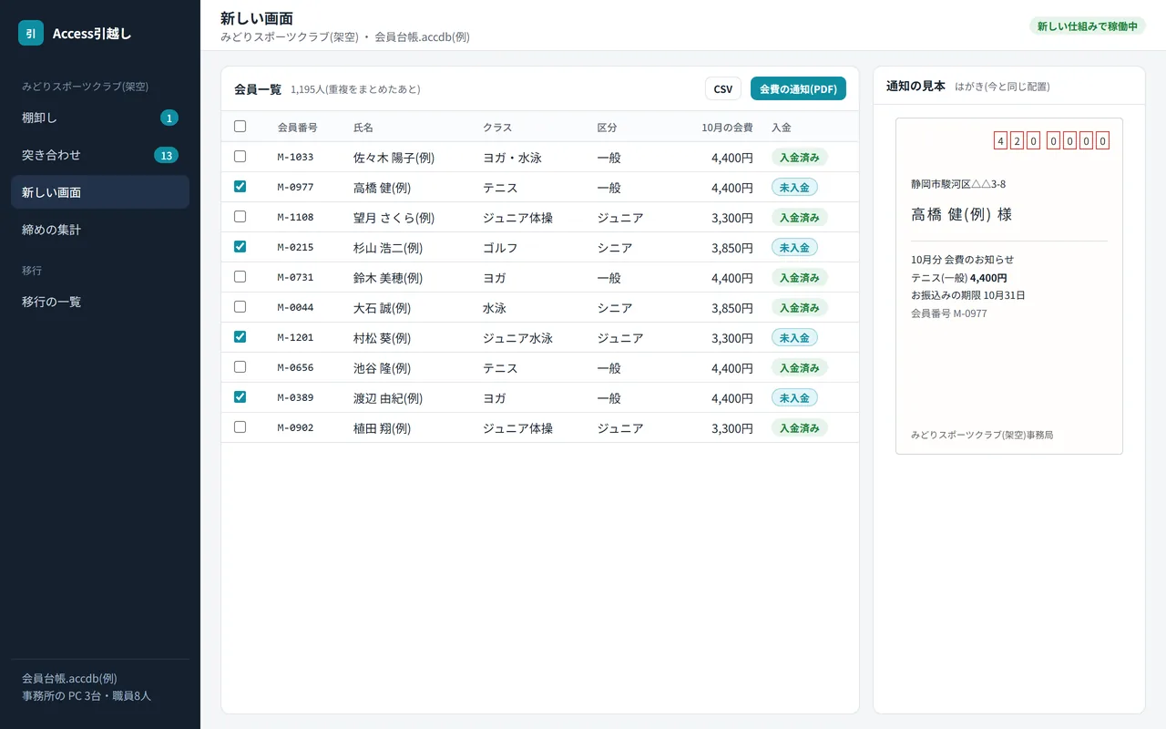Open 締めの集計 sidebar entry
Viewport: 1166px width, 729px height.
coord(100,230)
